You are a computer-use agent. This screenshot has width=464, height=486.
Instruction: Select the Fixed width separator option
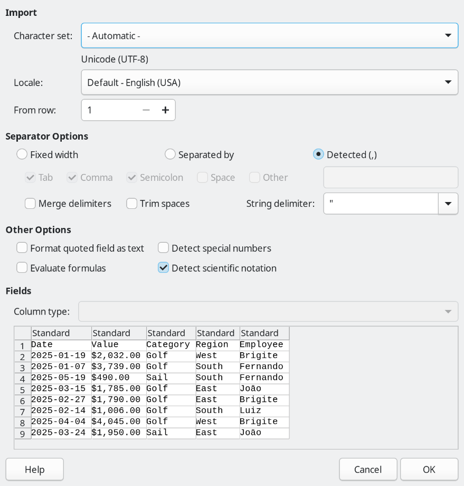pyautogui.click(x=22, y=154)
